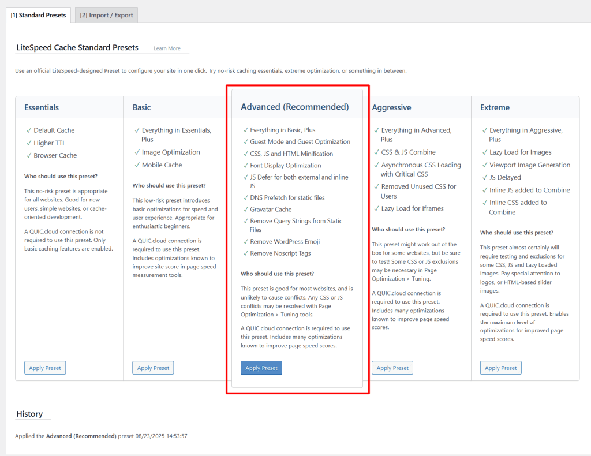Screen dimensions: 591x456
Task: Apply the Aggressive preset
Action: (x=392, y=368)
